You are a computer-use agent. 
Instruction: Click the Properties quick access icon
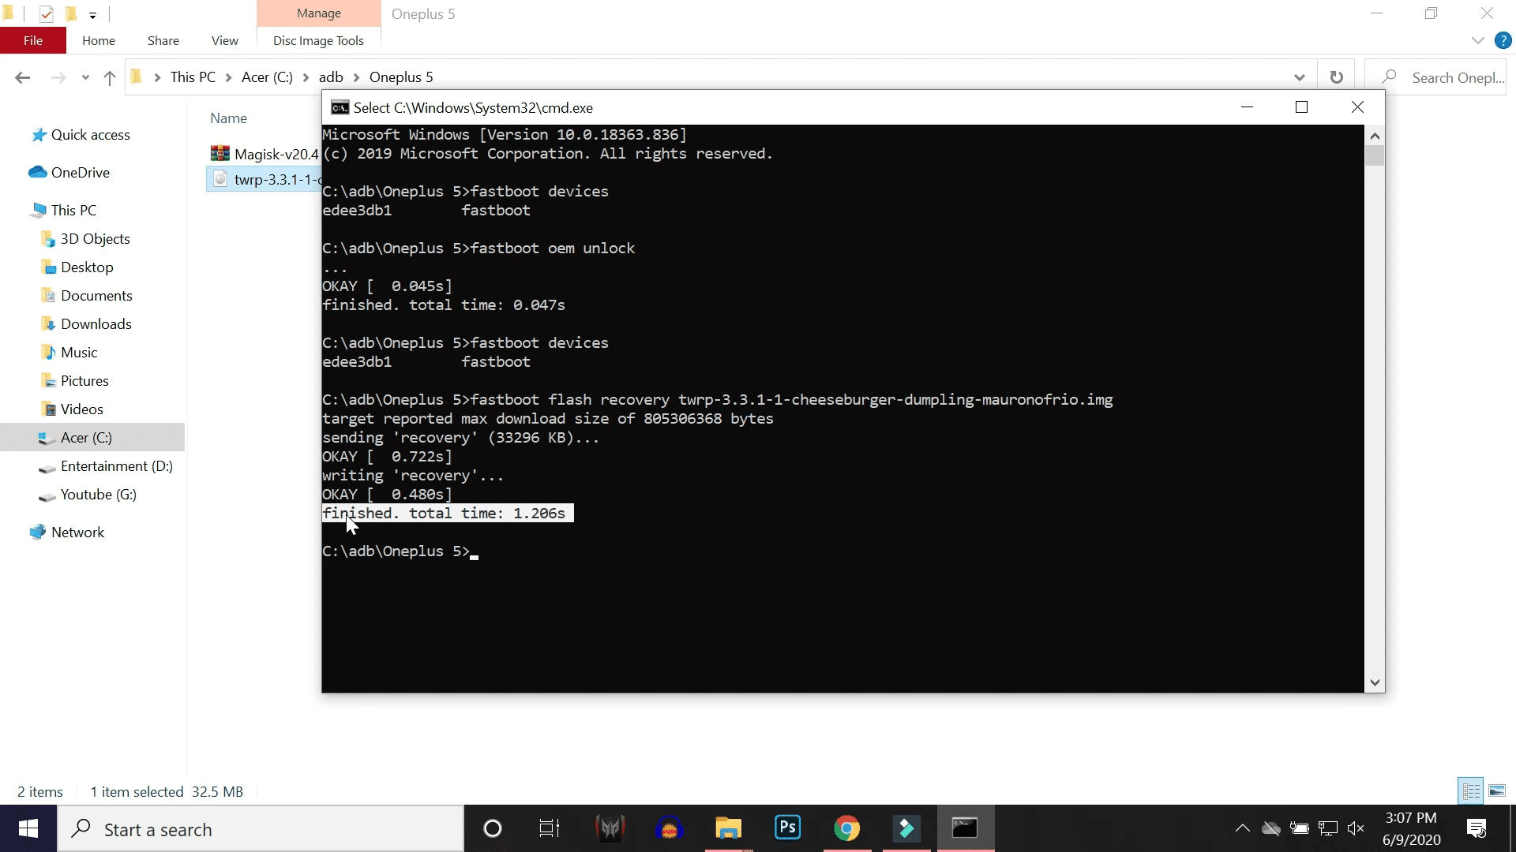click(x=47, y=13)
